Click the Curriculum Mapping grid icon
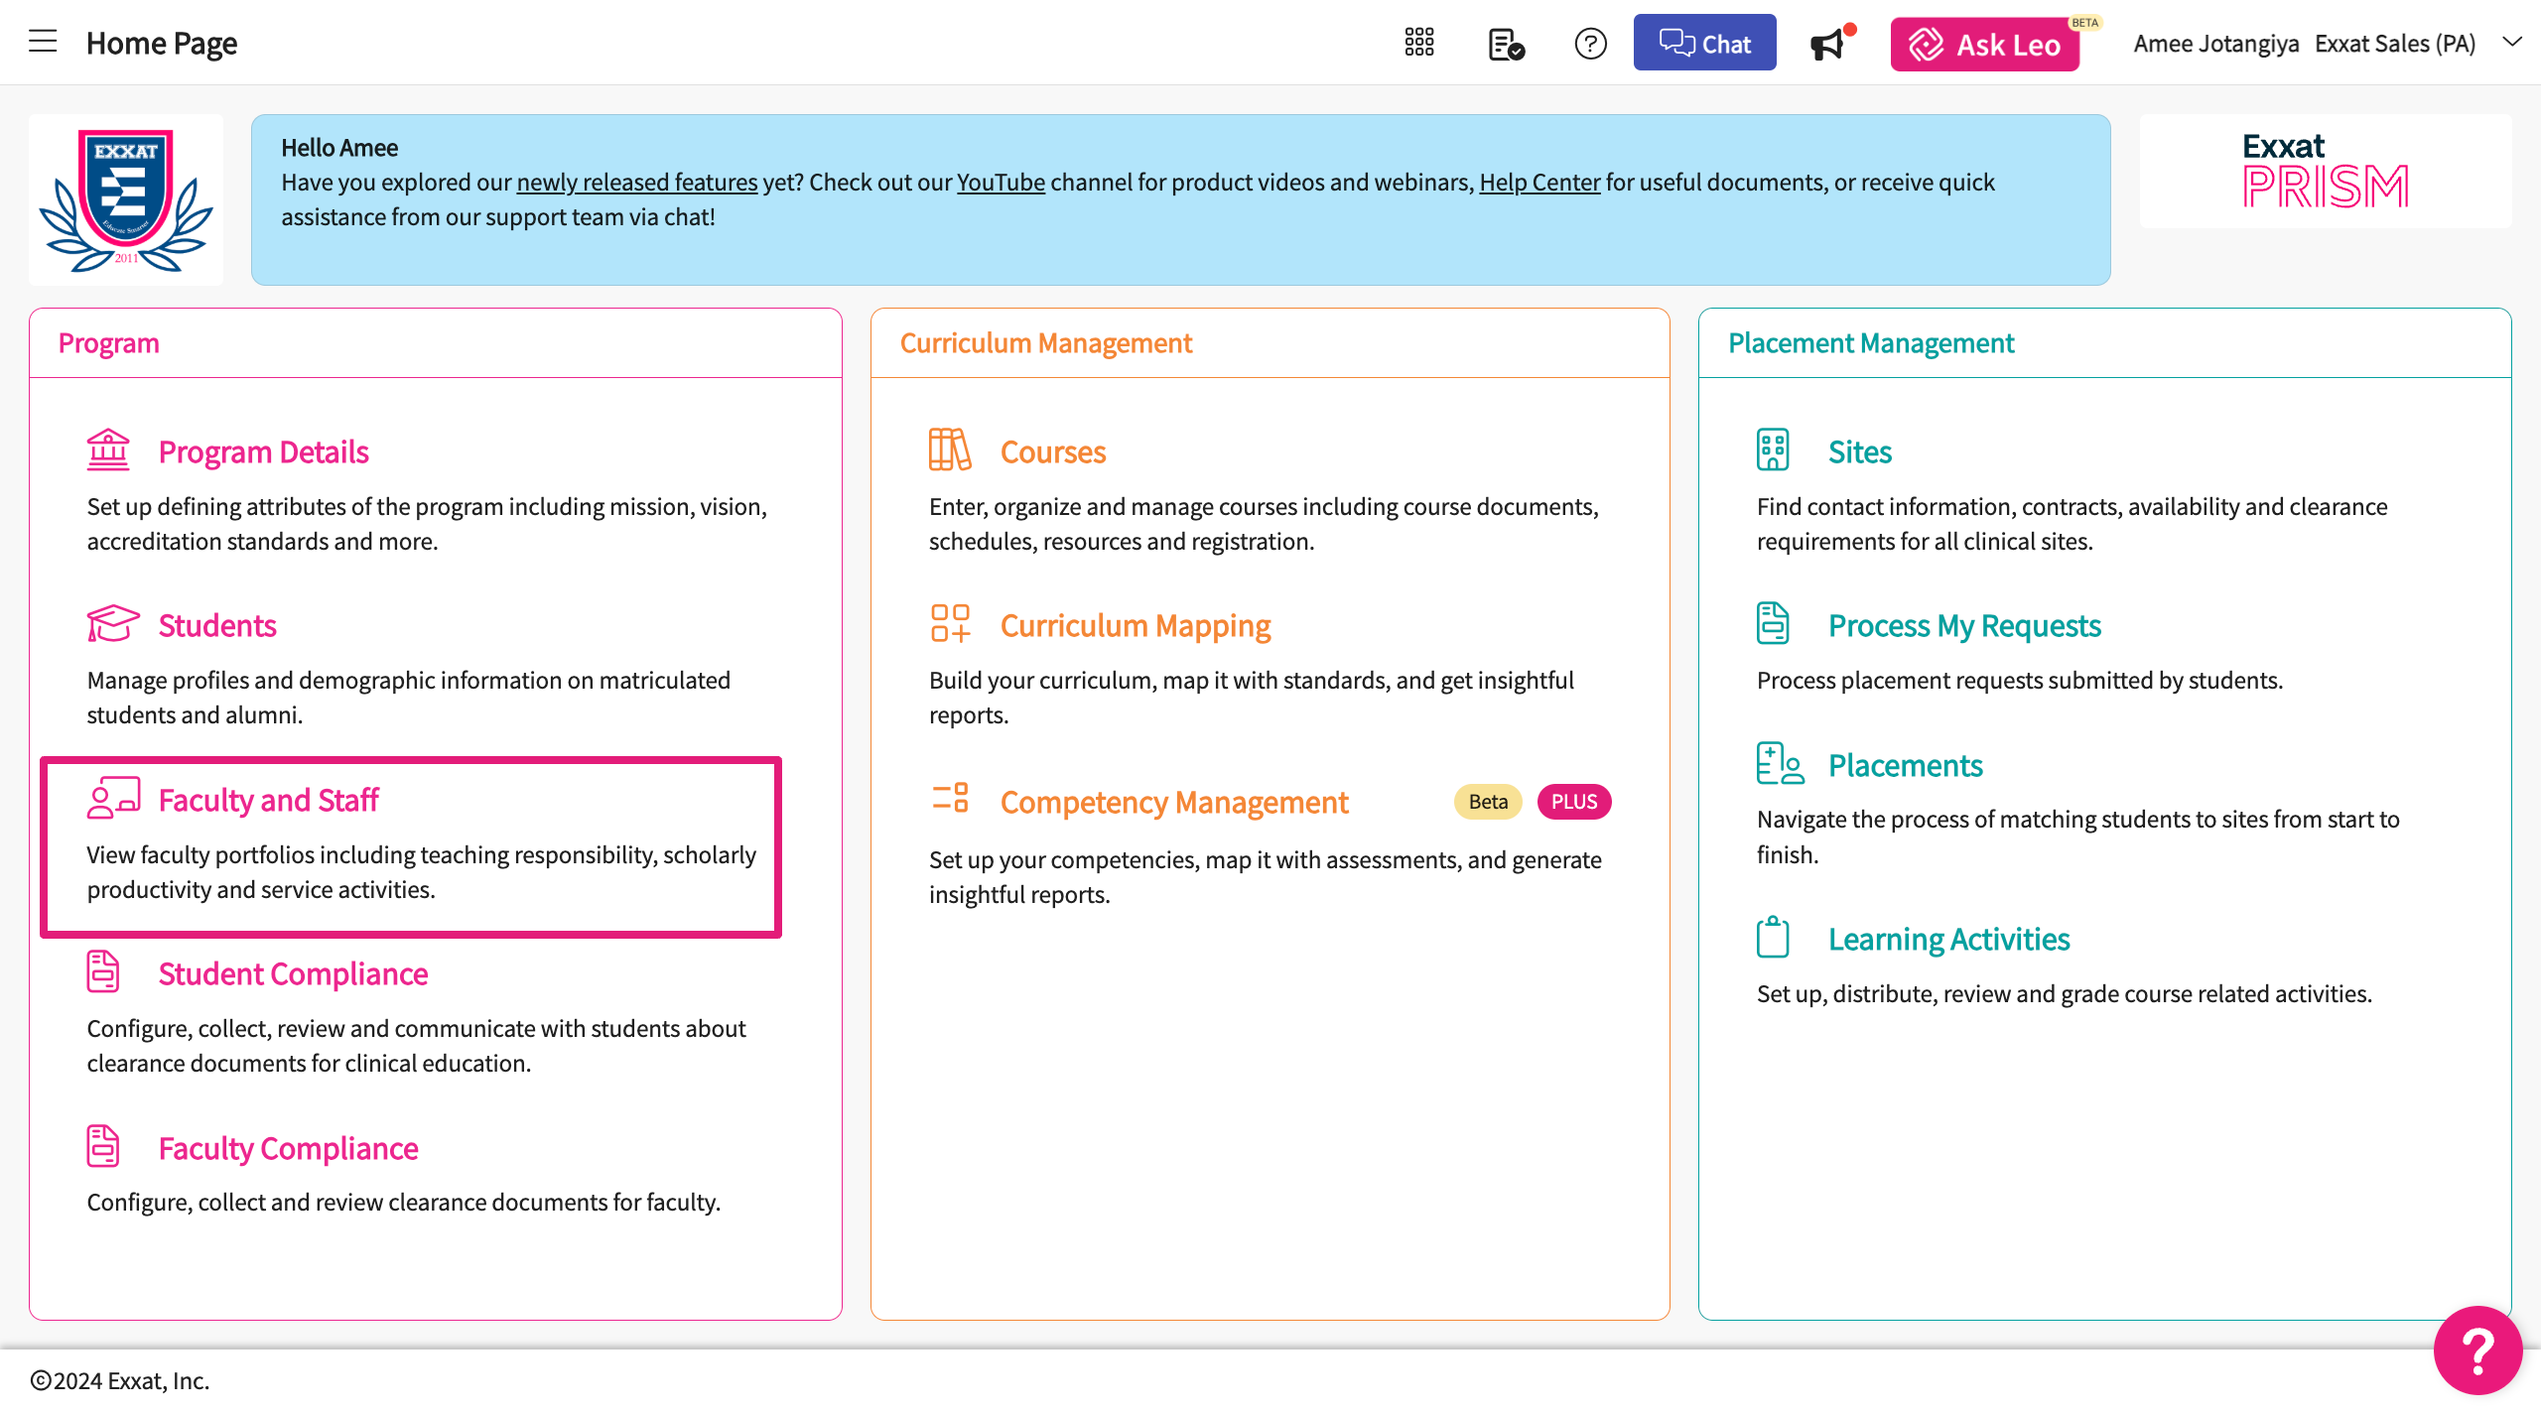Image resolution: width=2541 pixels, height=1413 pixels. click(x=949, y=624)
